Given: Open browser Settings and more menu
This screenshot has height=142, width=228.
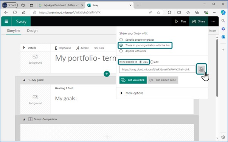Looking at the screenshot, I should point(215,12).
